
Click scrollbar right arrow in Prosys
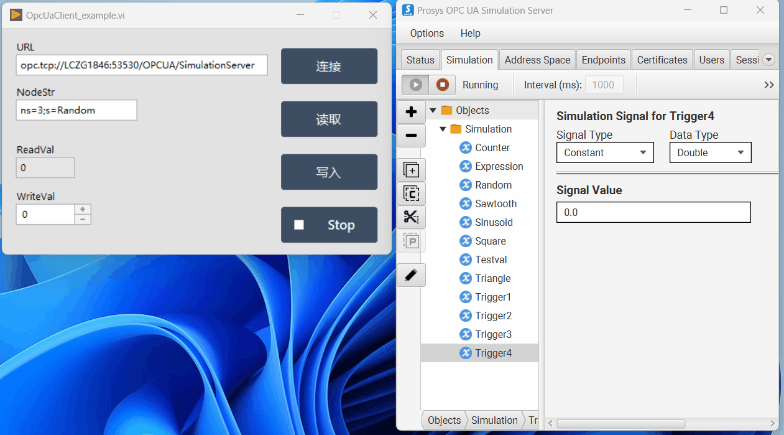pos(773,424)
